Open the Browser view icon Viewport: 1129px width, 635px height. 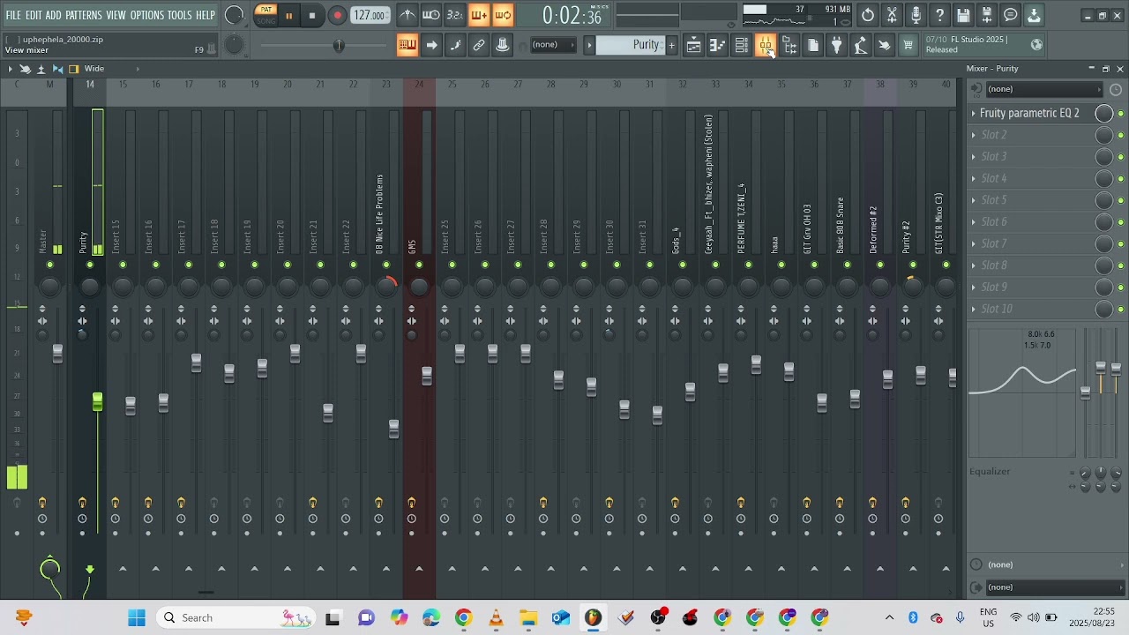(789, 45)
